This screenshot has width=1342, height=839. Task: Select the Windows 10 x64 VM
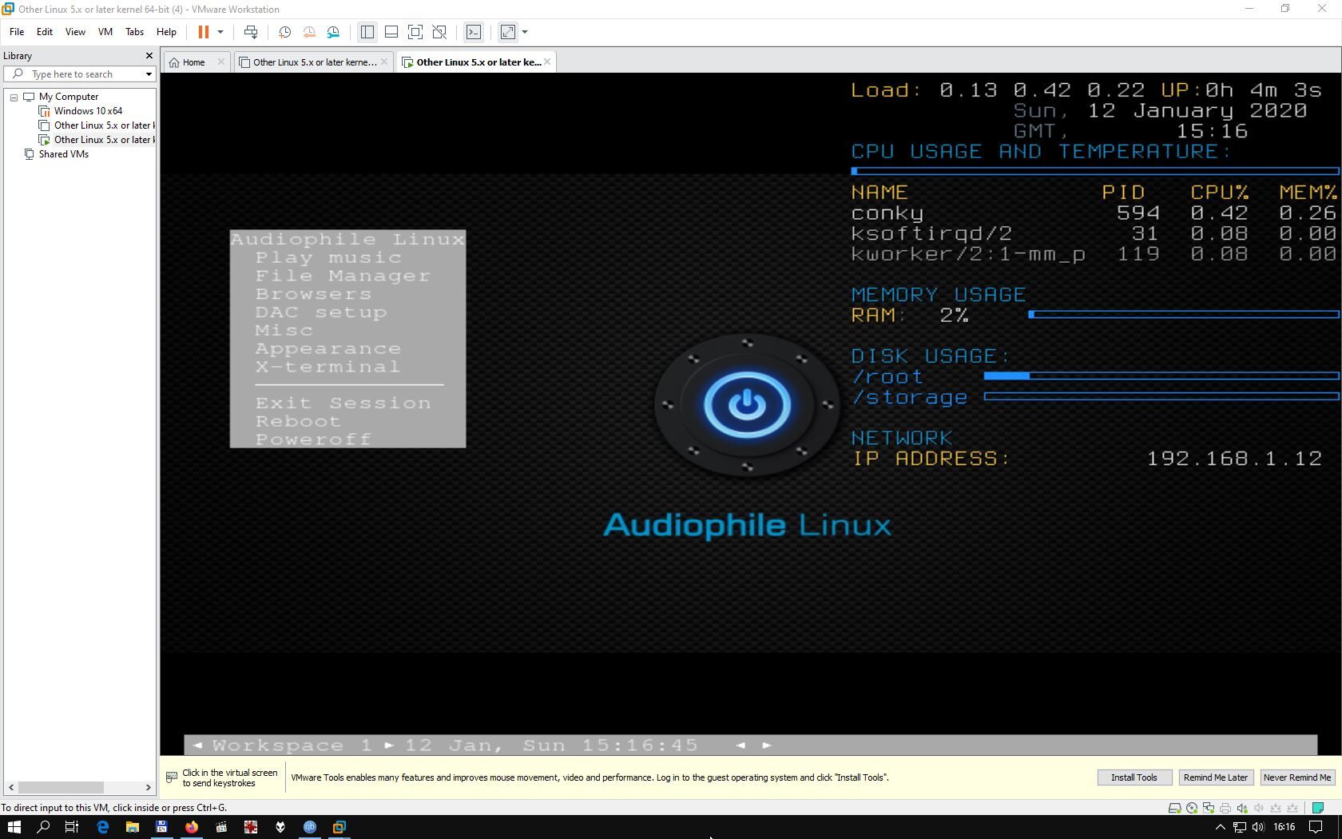coord(88,111)
